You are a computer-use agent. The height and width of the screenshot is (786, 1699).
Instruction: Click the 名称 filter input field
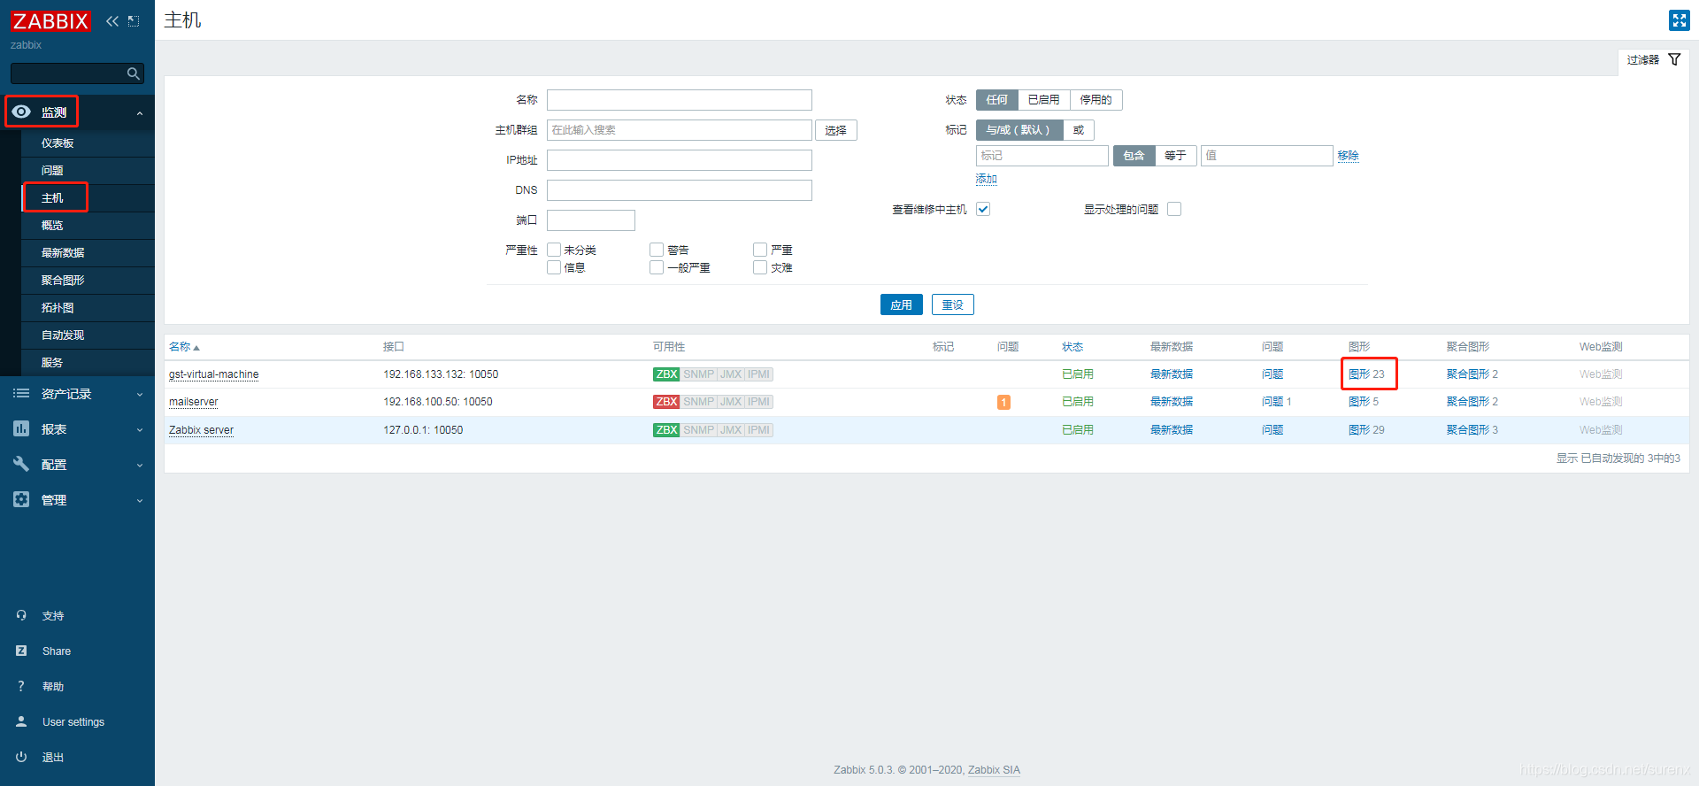pos(680,100)
